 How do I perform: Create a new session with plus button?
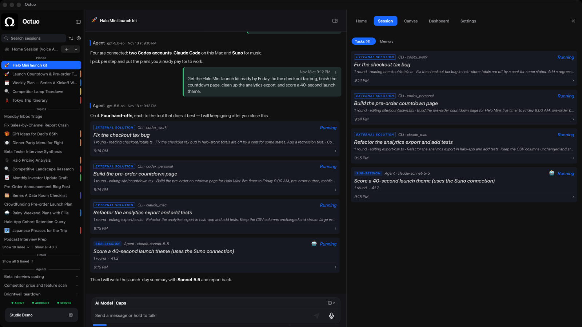point(67,49)
